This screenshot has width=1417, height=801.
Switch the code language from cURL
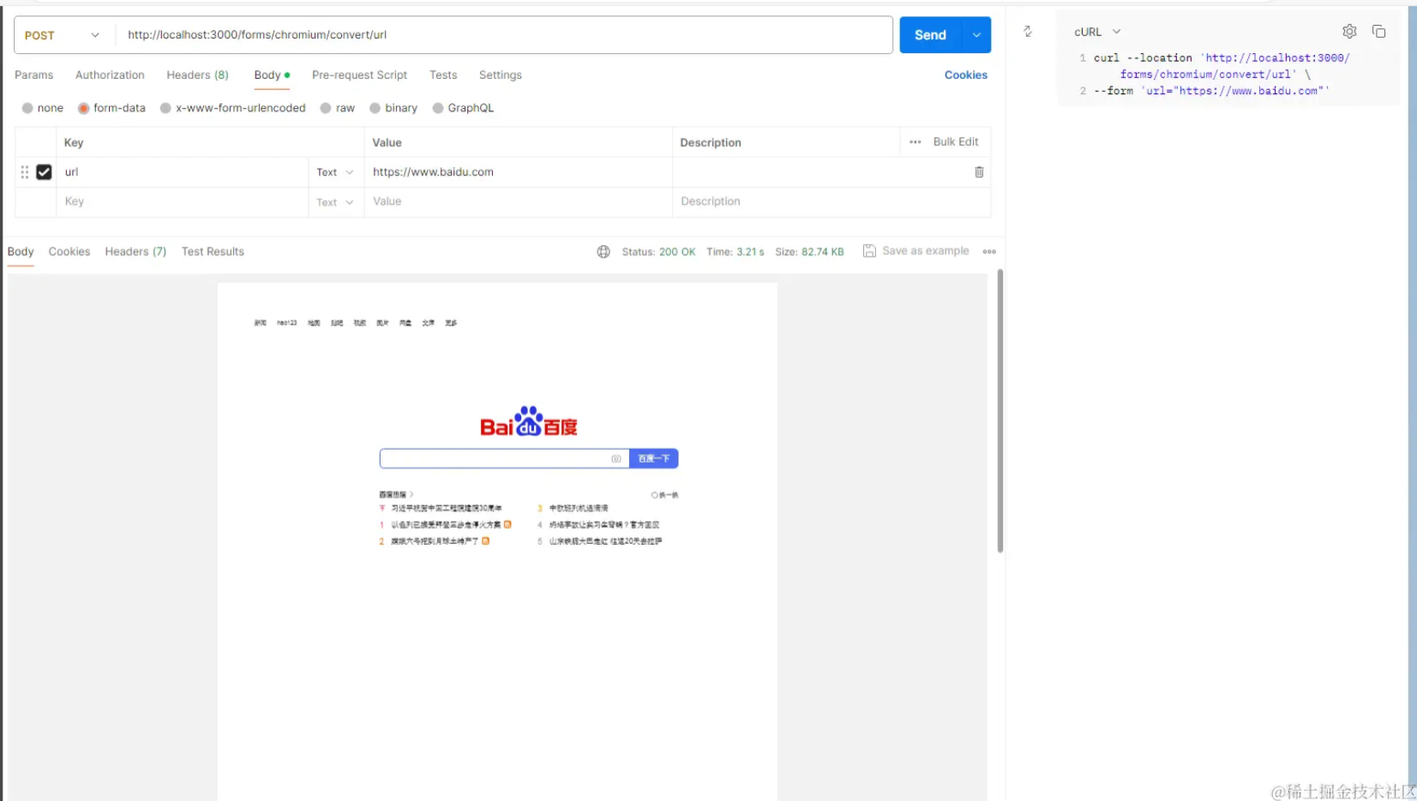(1096, 32)
